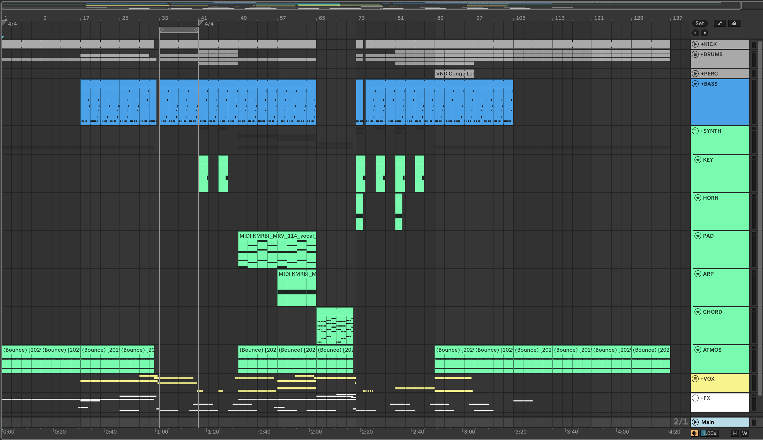Click the loop brace end handle
Screen dimensions: 763x440
[x=196, y=30]
